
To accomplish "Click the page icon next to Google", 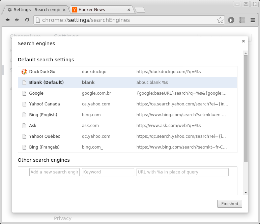I will [24, 93].
